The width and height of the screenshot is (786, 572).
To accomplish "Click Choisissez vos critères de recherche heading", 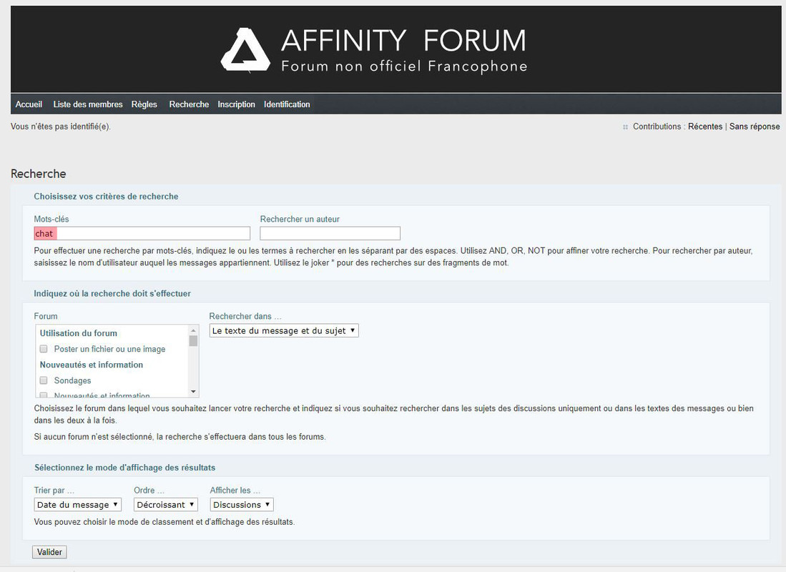I will [106, 197].
